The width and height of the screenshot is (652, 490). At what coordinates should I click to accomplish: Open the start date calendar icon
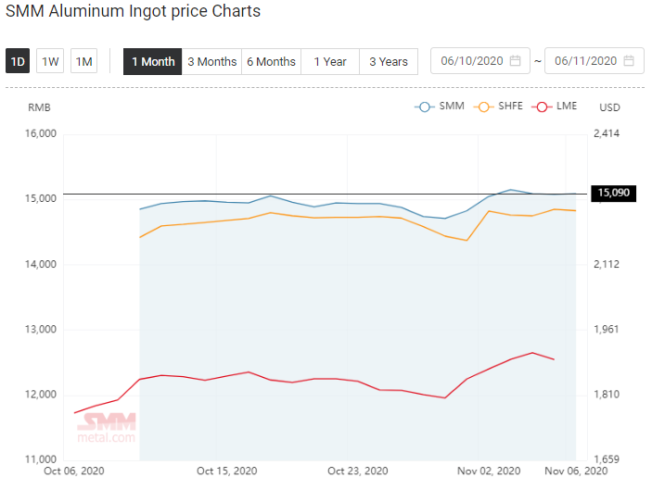point(515,61)
